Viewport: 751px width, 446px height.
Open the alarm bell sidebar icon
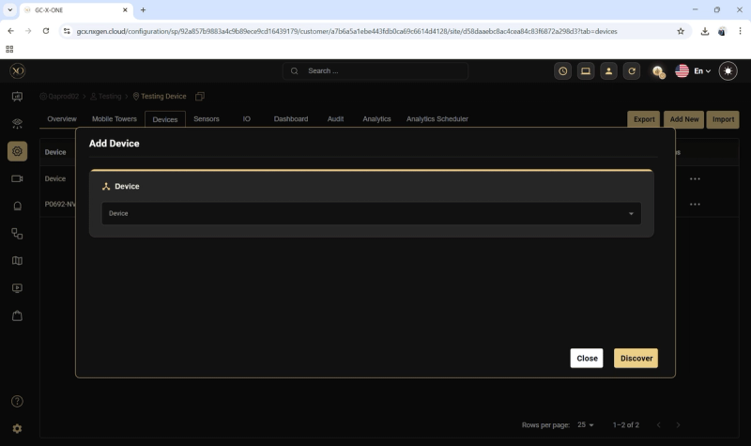17,206
